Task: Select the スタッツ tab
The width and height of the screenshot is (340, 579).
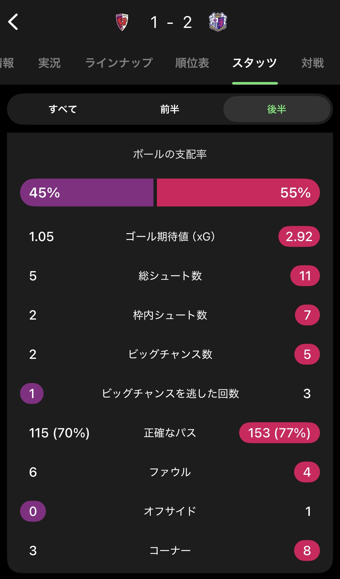Action: [x=255, y=63]
